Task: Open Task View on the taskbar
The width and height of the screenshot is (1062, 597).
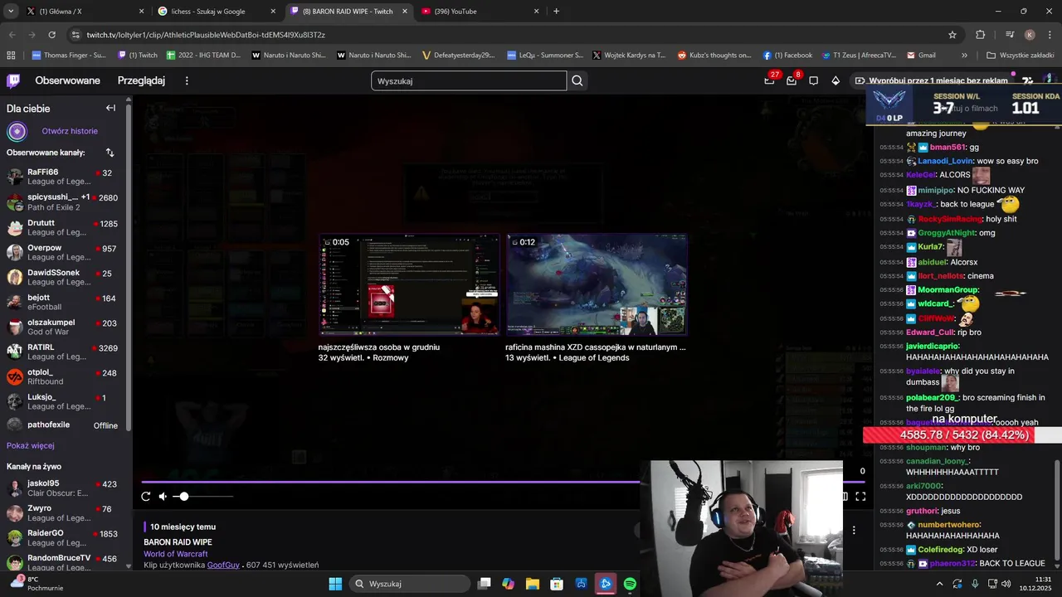Action: tap(485, 584)
